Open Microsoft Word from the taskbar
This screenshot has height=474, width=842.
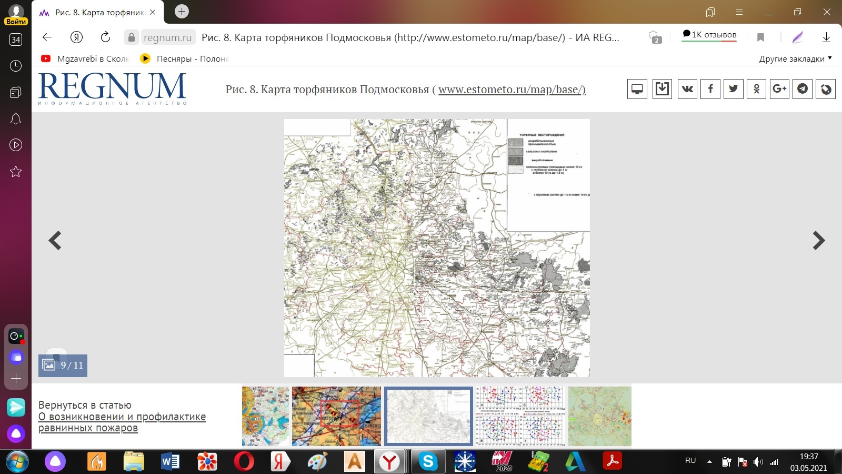coord(170,462)
